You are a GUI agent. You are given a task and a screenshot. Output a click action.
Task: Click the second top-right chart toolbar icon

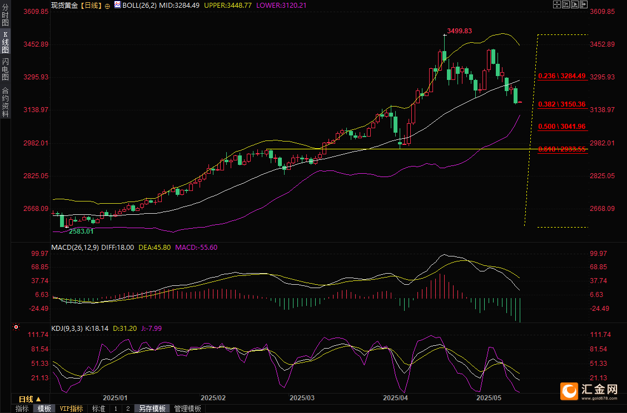(566, 4)
